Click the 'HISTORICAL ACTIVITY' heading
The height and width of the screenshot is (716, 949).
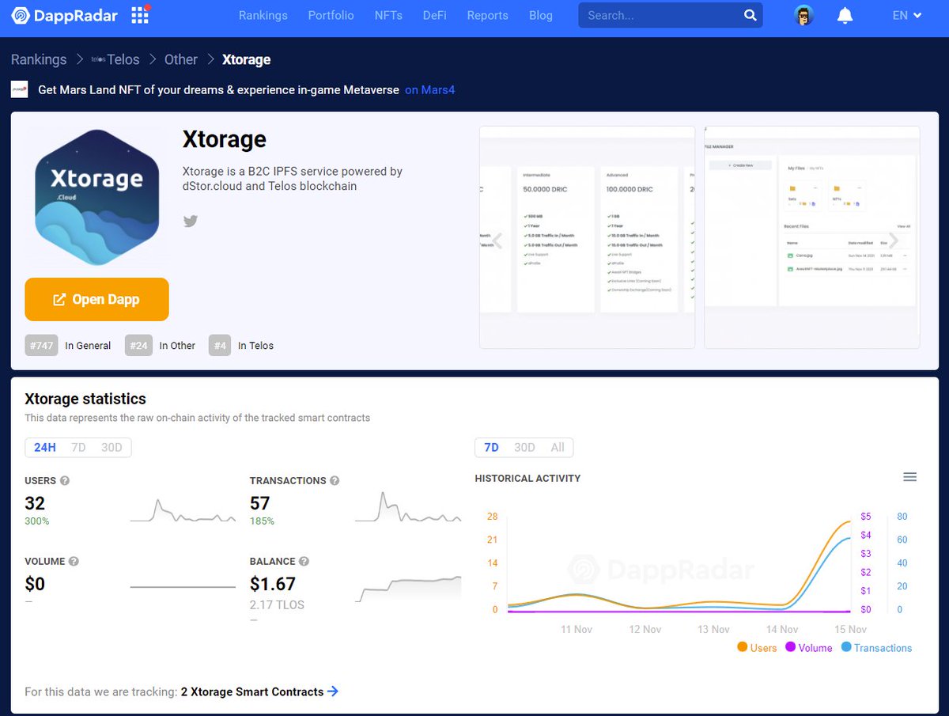click(x=527, y=478)
